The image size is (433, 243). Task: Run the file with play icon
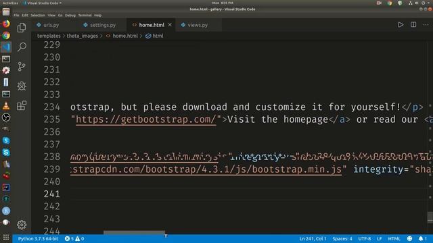click(401, 25)
